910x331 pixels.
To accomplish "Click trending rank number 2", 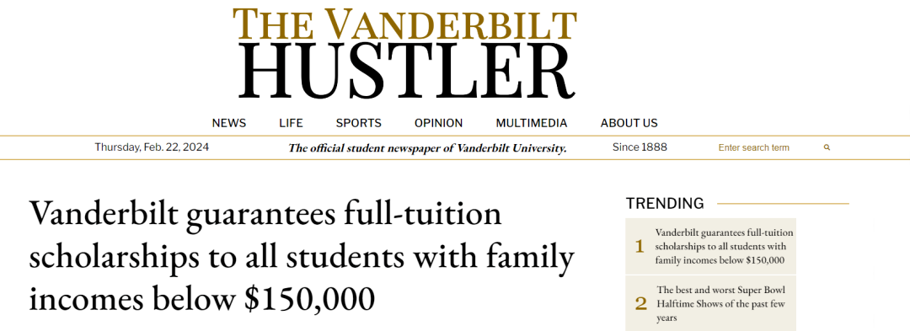I will [x=640, y=304].
